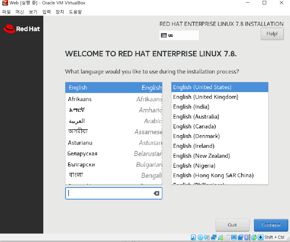Click the Red Hat logo in sidebar
Image resolution: width=290 pixels, height=242 pixels.
(22, 29)
